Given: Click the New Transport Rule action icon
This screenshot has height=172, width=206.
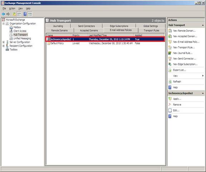Looking at the screenshot, I should pyautogui.click(x=170, y=47).
